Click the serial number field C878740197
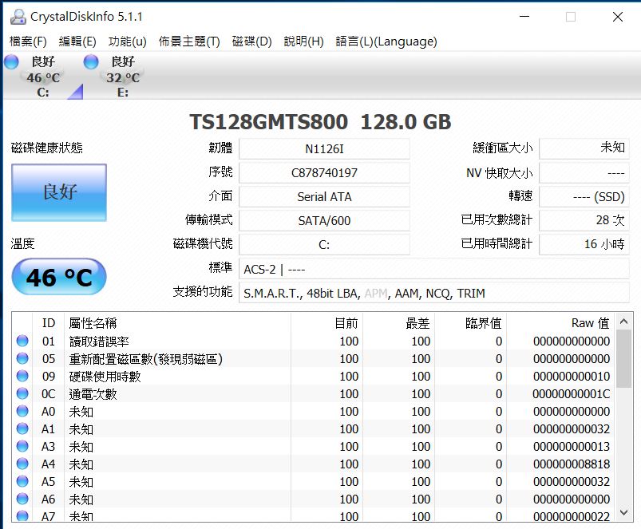This screenshot has height=529, width=641. [x=324, y=173]
